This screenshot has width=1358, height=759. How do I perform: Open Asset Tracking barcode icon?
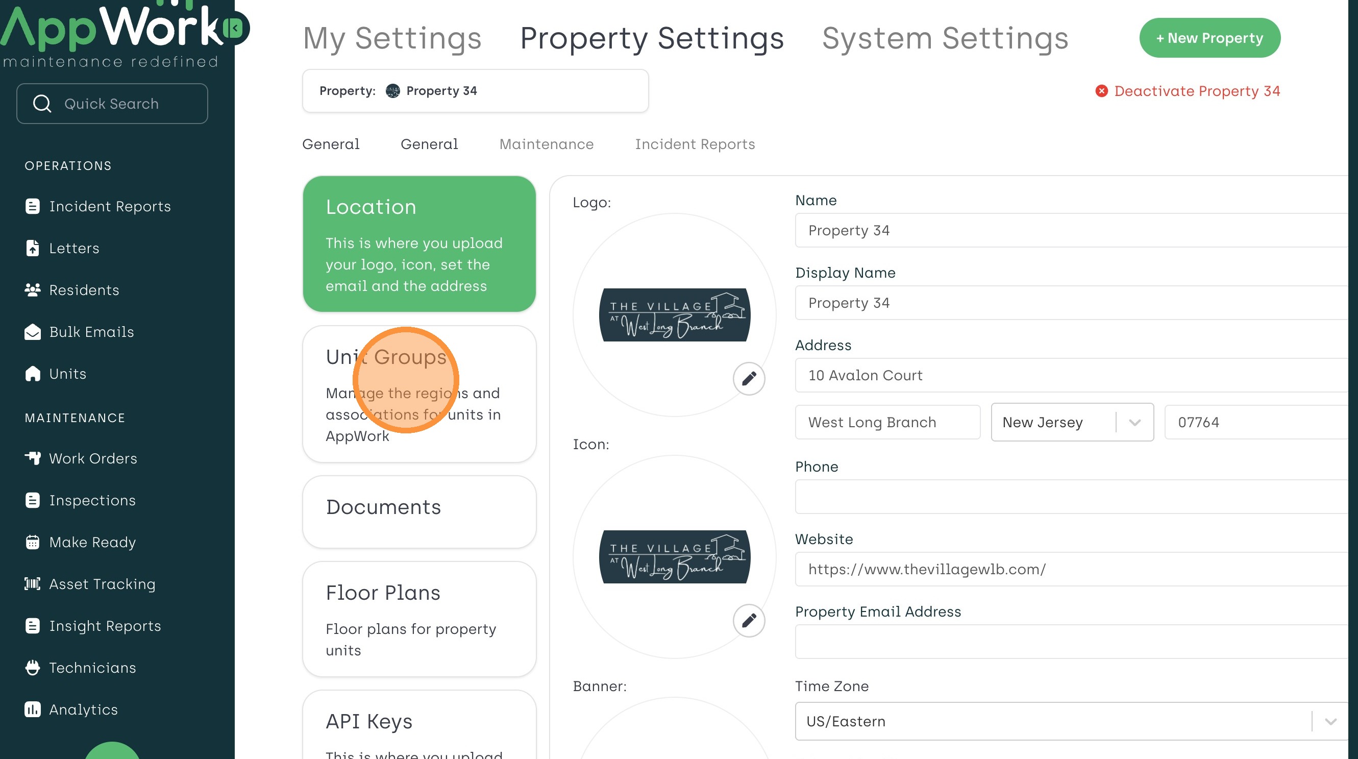[32, 584]
